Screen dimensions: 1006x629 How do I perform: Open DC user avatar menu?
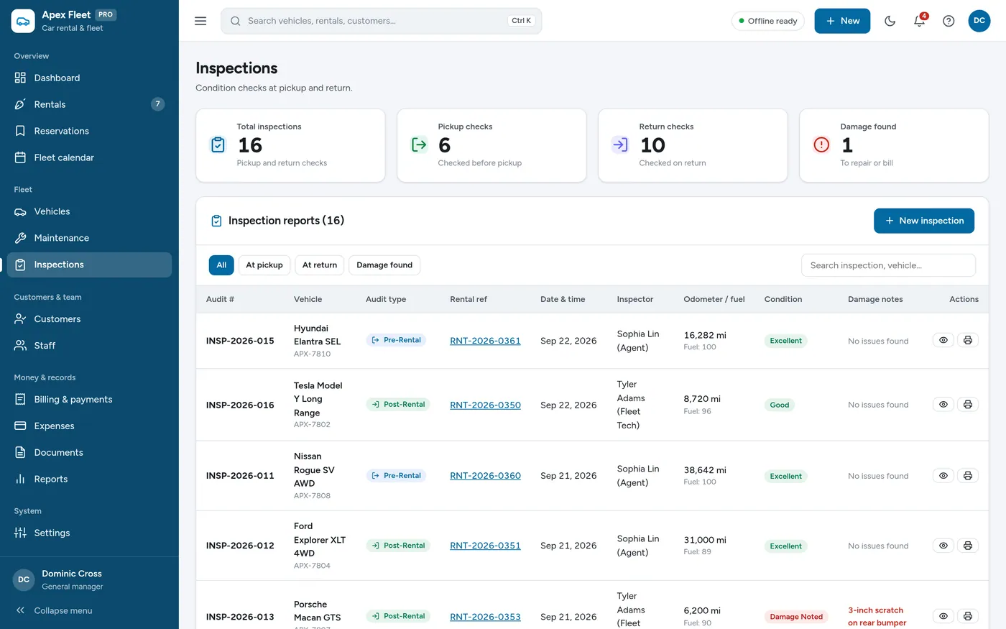point(979,21)
